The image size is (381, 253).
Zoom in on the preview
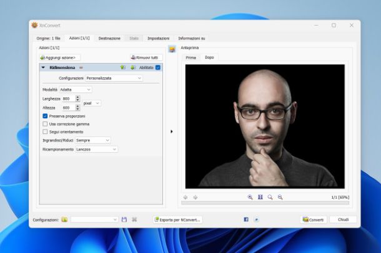(x=250, y=198)
